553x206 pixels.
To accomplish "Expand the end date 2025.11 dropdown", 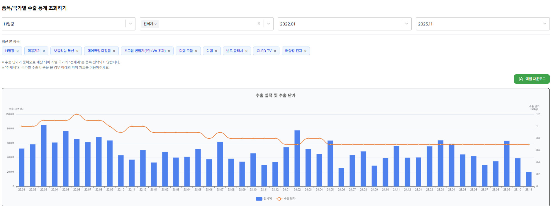I will 544,24.
